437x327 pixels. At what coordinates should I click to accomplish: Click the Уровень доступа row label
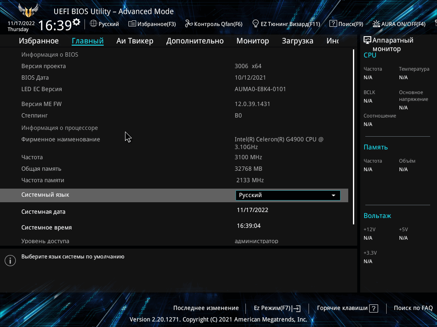[45, 241]
